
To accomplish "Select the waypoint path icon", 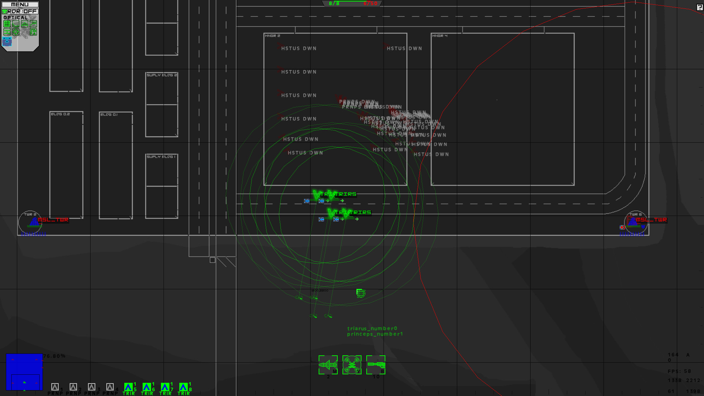I will coord(33,23).
